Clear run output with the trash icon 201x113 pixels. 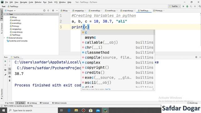[10, 81]
